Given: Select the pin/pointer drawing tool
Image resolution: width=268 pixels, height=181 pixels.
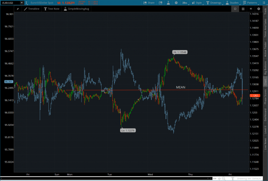Looking at the screenshot, I should [x=18, y=9].
